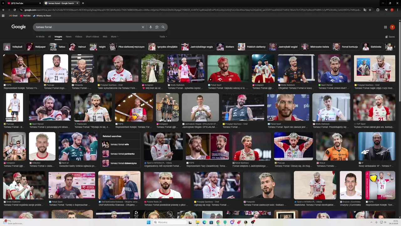Viewport: 401px width, 226px height.
Task: Go back with browser back arrow
Action: click(x=3, y=10)
